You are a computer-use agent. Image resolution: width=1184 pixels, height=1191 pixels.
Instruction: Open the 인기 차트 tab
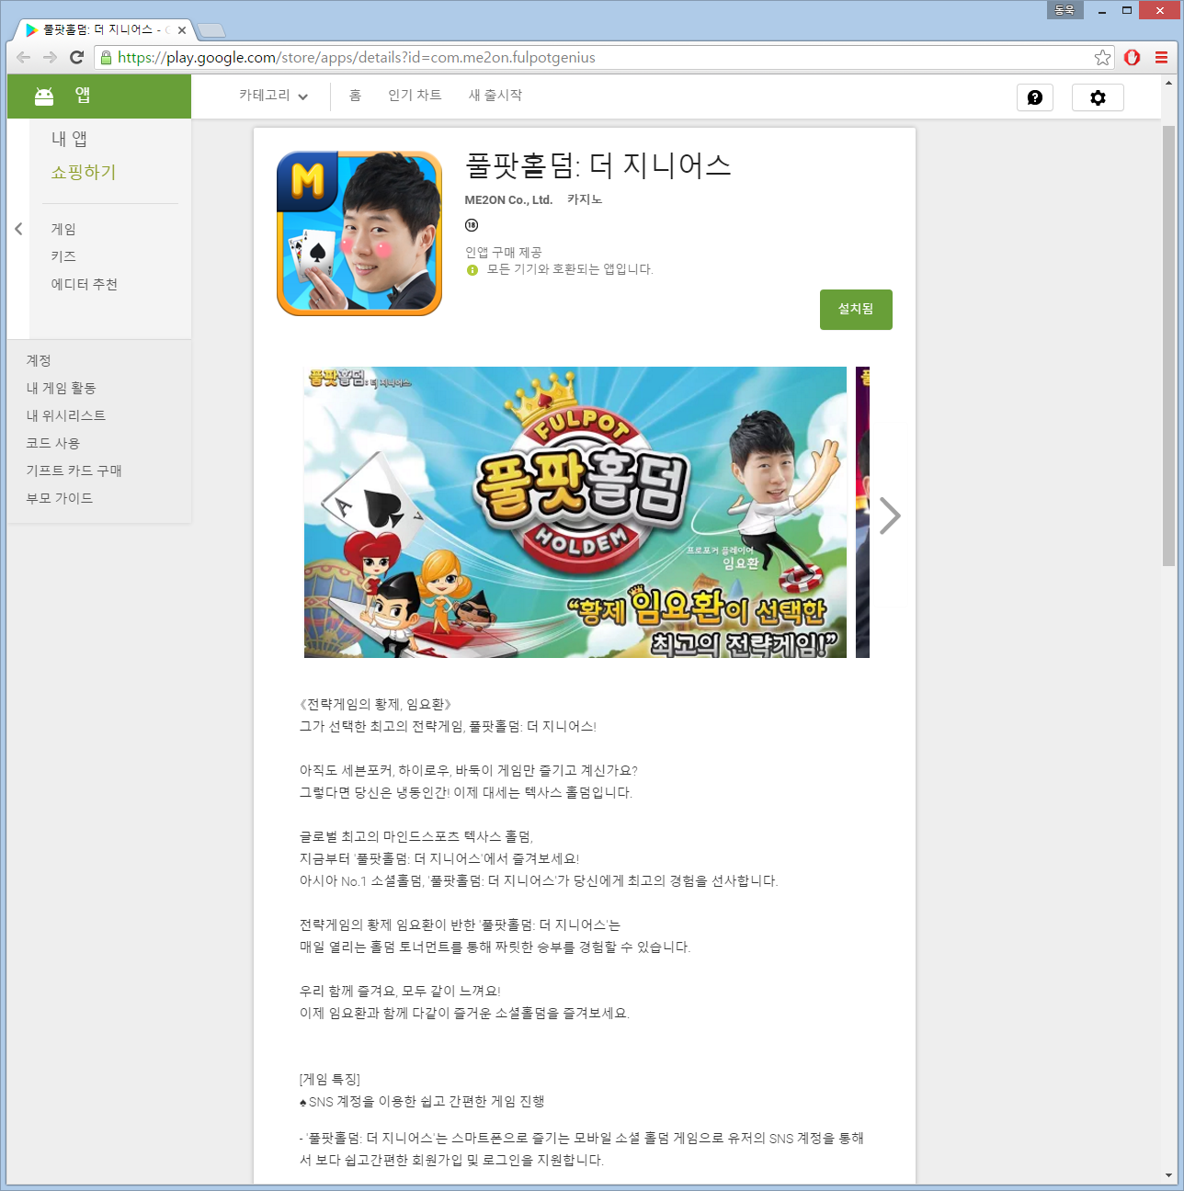coord(415,96)
